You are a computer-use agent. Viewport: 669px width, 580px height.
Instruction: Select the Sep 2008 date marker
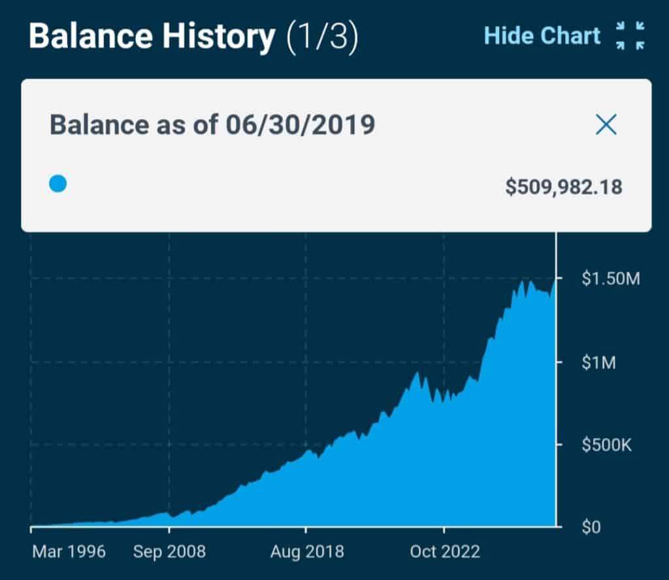point(169,551)
